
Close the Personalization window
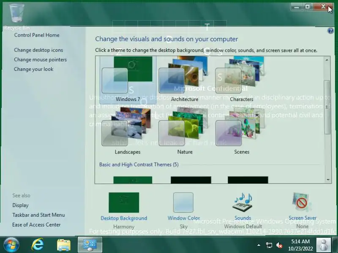pyautogui.click(x=323, y=7)
